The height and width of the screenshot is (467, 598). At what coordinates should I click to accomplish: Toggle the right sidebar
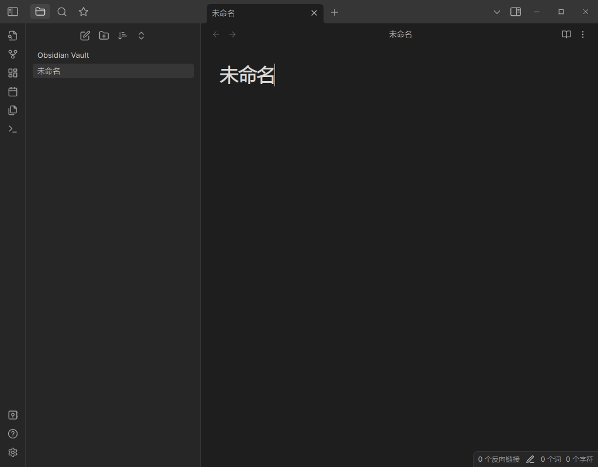[x=516, y=12]
